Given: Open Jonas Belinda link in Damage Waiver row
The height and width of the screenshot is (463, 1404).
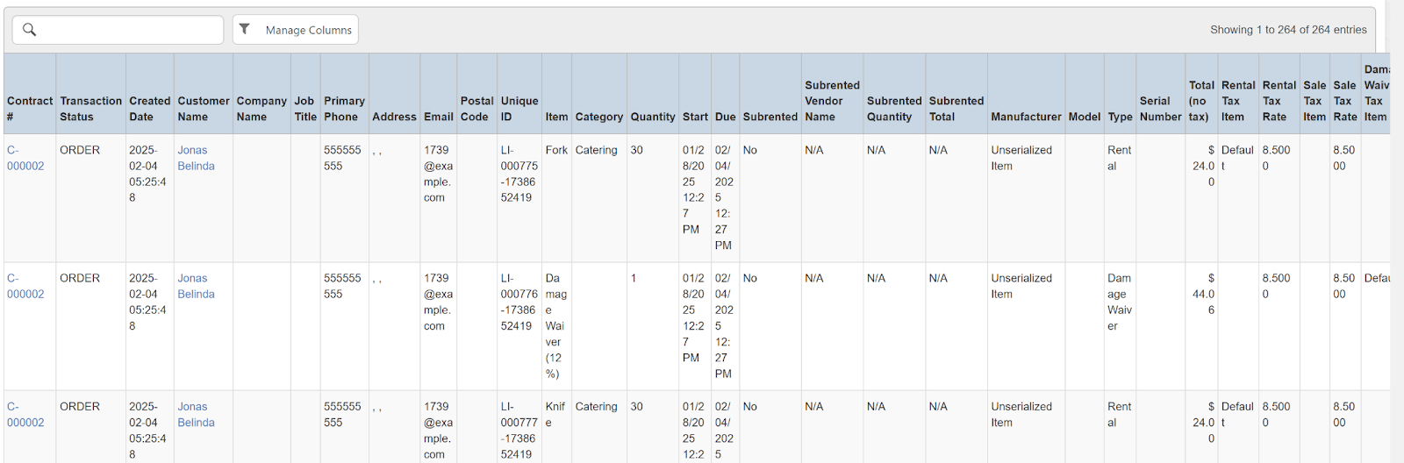Looking at the screenshot, I should click(196, 286).
